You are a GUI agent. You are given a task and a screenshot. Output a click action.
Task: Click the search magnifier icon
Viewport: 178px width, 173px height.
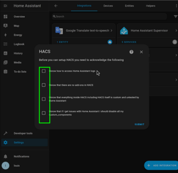54,16
